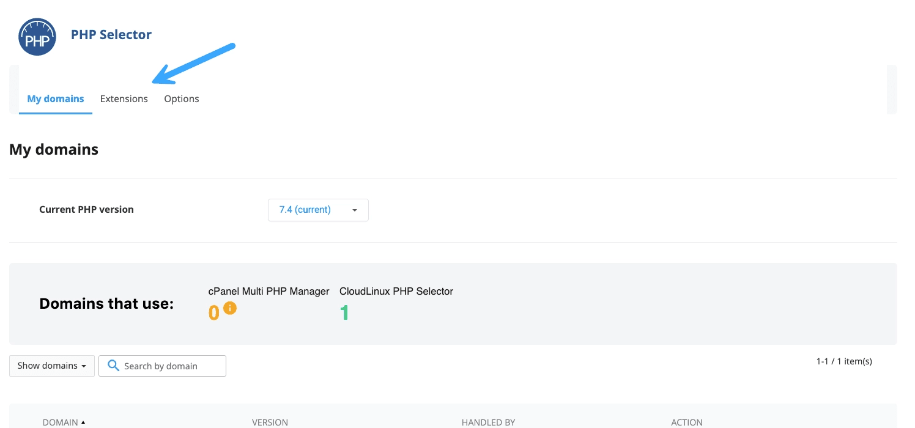The image size is (915, 428).
Task: Expand the Show domains dropdown
Action: [x=52, y=366]
